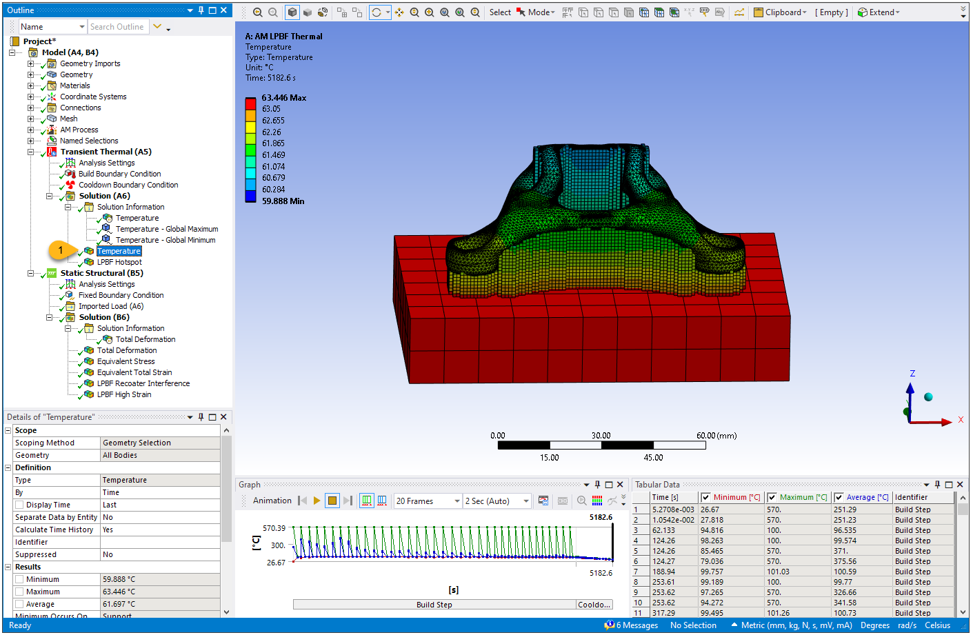Toggle the Maximum [°C] column checkbox
973x635 pixels.
[772, 497]
